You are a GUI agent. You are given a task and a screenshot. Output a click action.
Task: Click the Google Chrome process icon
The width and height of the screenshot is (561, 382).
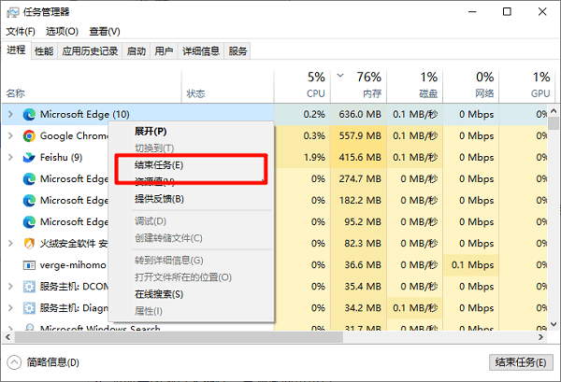coord(29,135)
